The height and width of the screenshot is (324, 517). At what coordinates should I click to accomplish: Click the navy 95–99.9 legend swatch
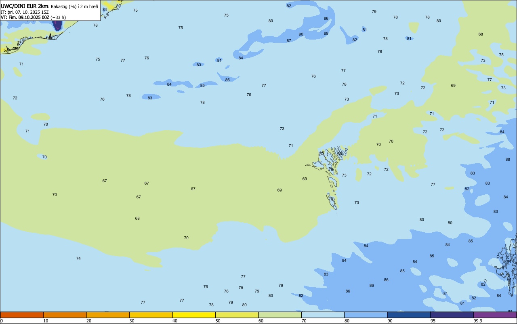coord(452,315)
